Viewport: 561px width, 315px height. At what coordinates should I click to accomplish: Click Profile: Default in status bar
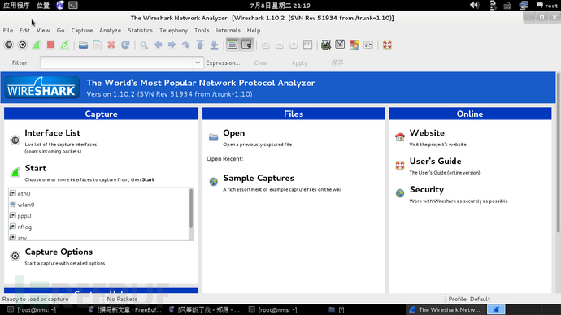tap(469, 299)
